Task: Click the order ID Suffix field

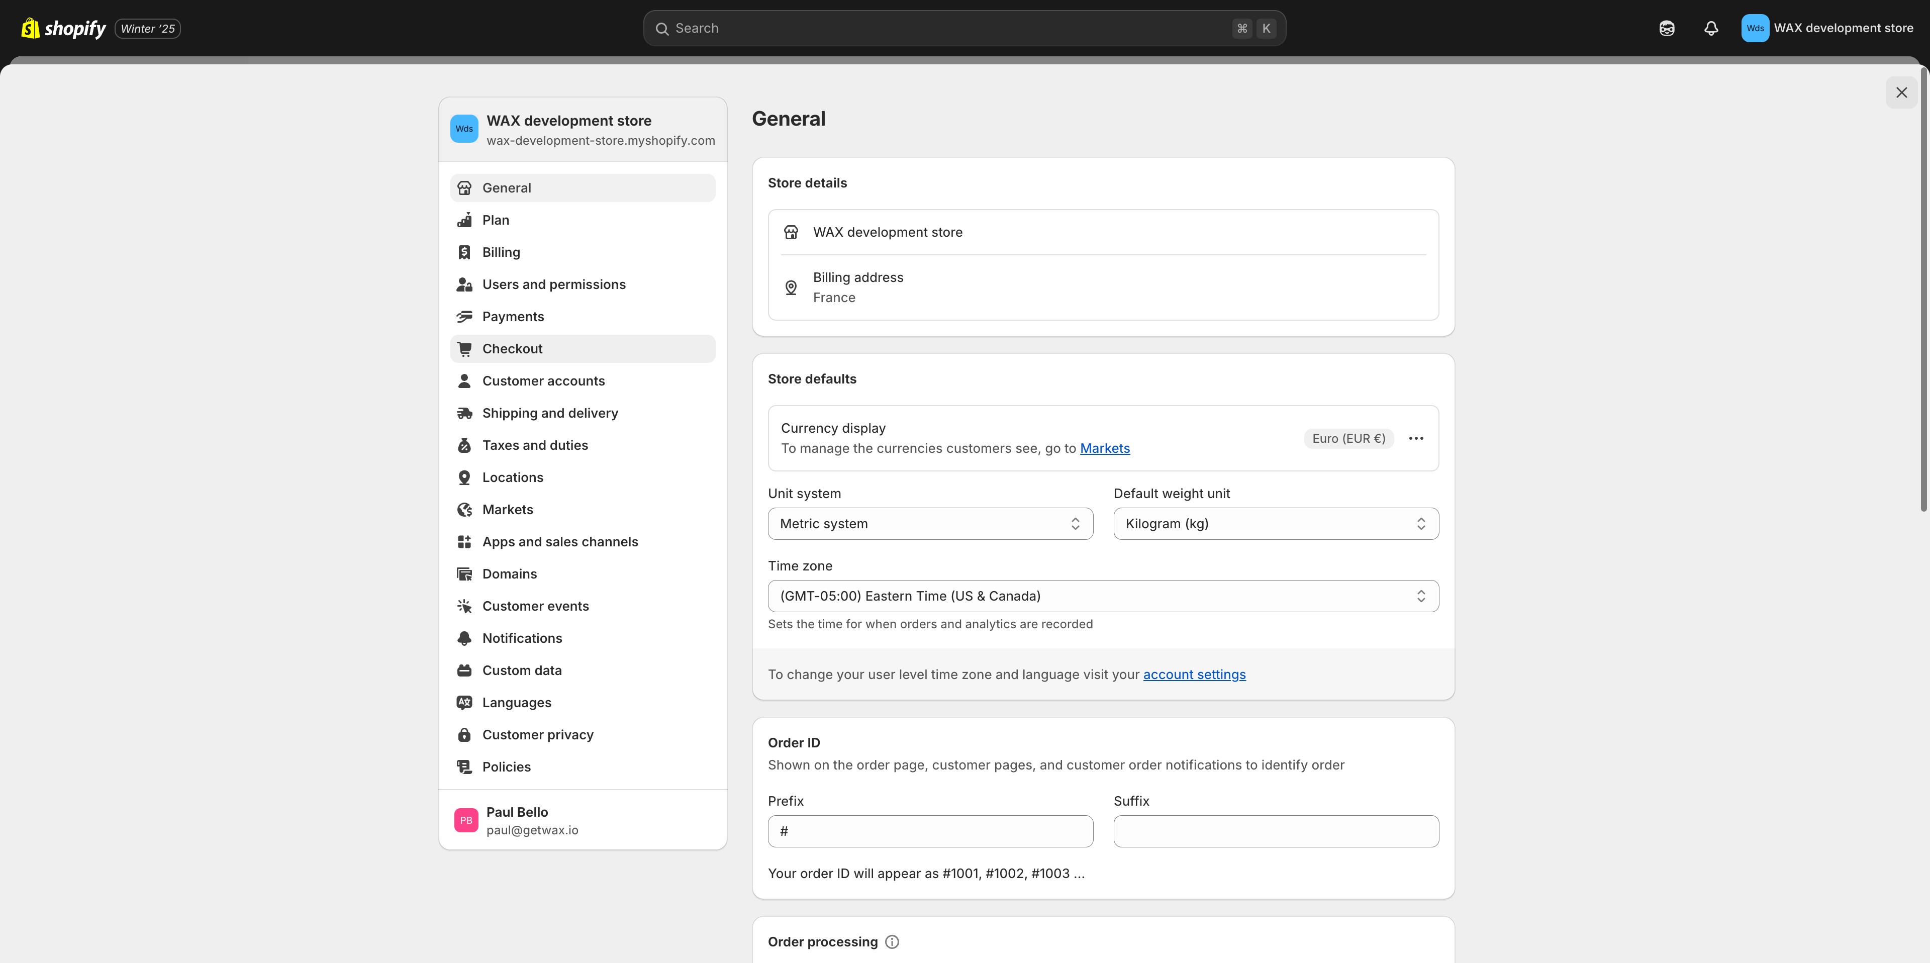Action: click(x=1275, y=831)
